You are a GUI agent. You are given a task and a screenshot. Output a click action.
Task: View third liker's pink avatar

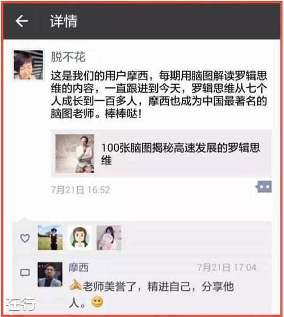click(109, 237)
